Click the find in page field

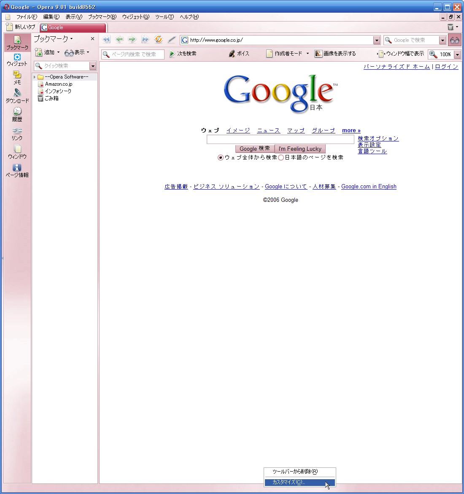pyautogui.click(x=133, y=54)
